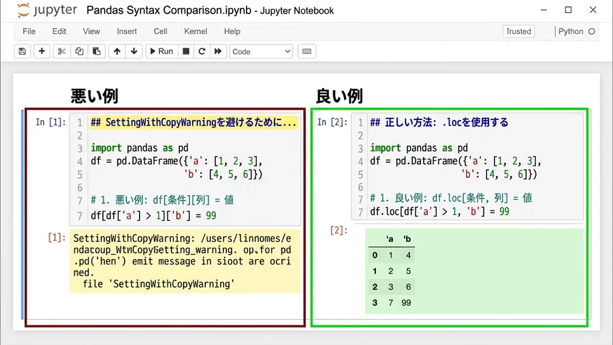The width and height of the screenshot is (613, 345).
Task: Paste cells below icon
Action: pyautogui.click(x=97, y=51)
